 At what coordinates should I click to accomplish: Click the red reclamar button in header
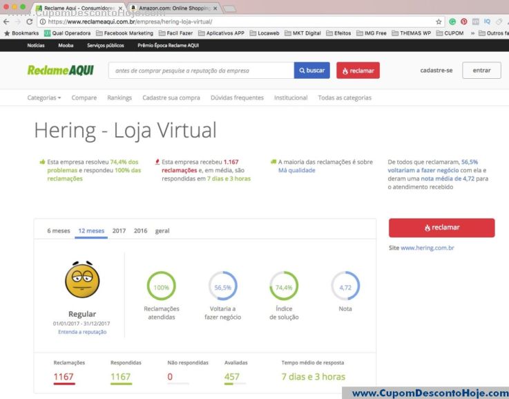tap(358, 71)
